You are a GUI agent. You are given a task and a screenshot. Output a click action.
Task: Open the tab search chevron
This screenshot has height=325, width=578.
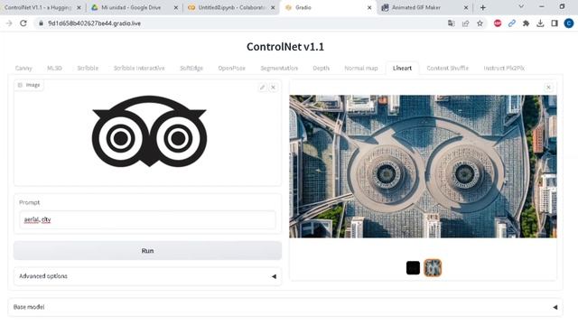point(521,6)
